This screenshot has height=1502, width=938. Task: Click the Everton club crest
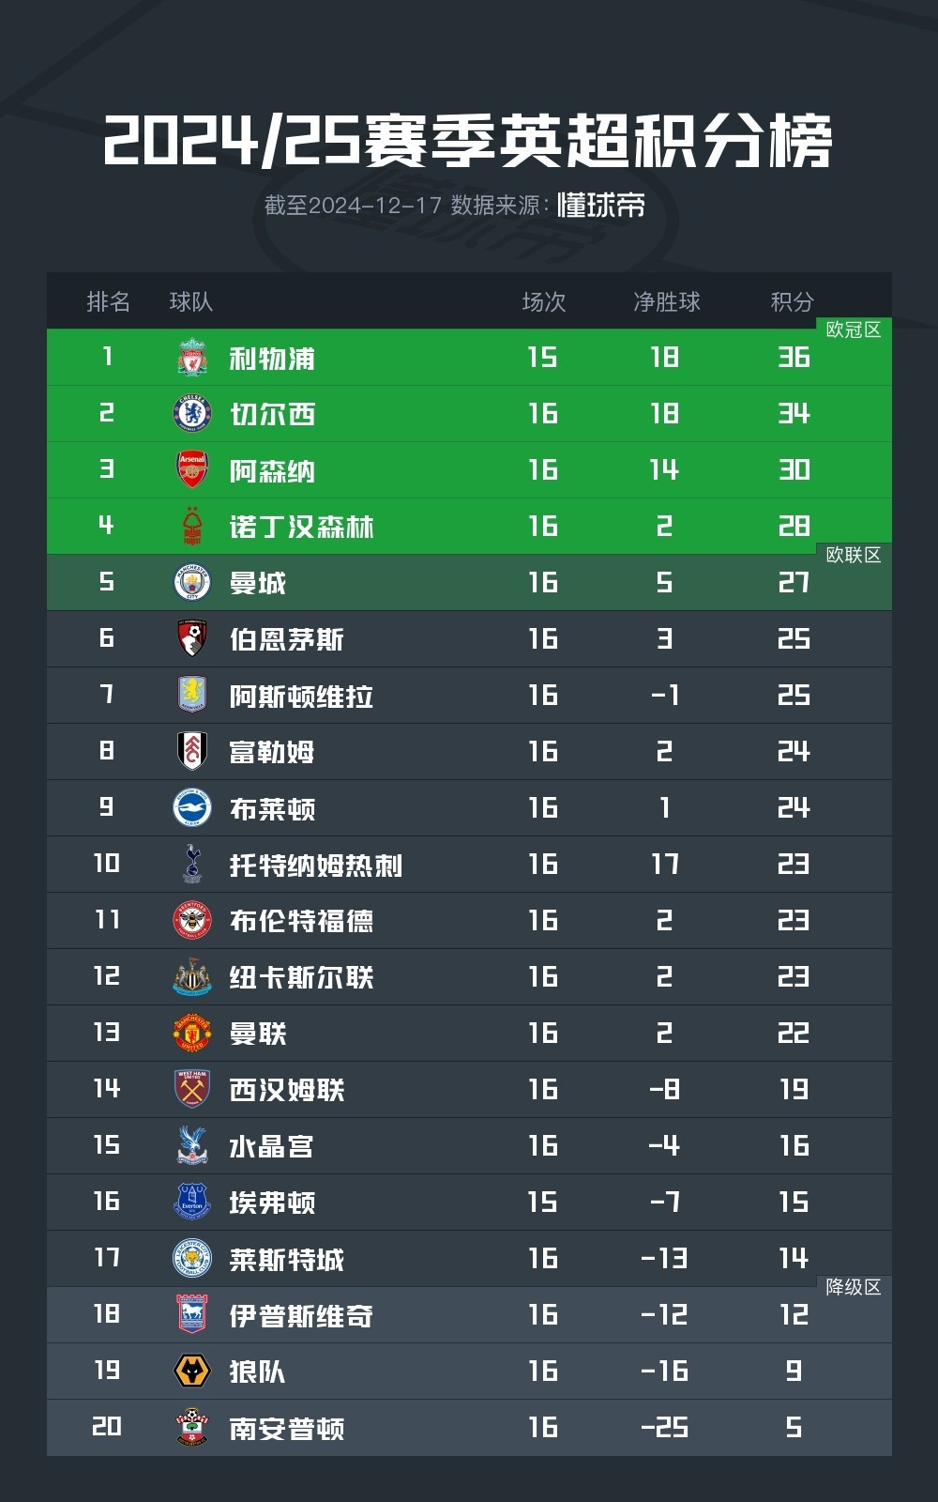click(192, 1203)
